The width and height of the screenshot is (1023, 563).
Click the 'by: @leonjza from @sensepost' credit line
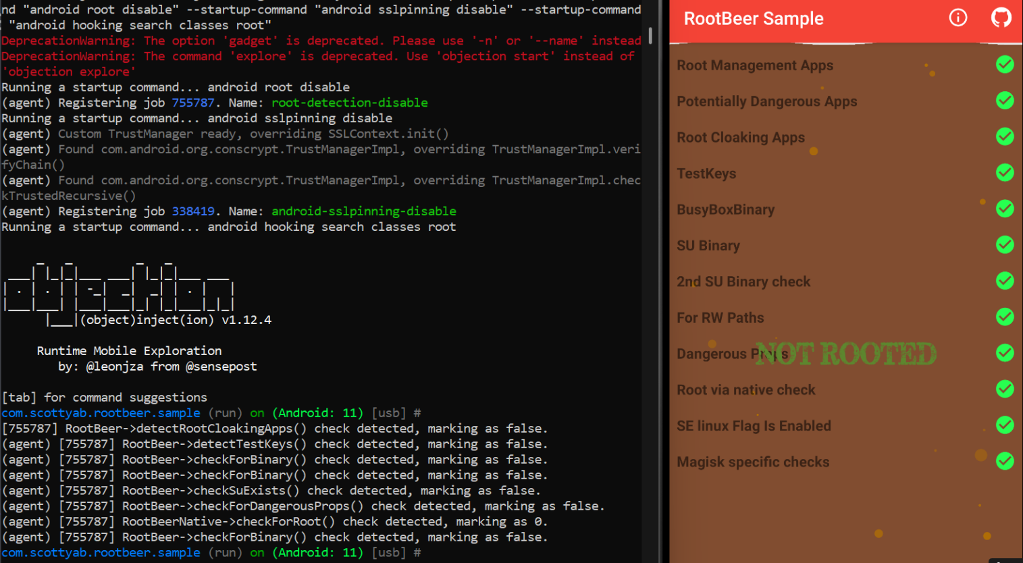[157, 367]
